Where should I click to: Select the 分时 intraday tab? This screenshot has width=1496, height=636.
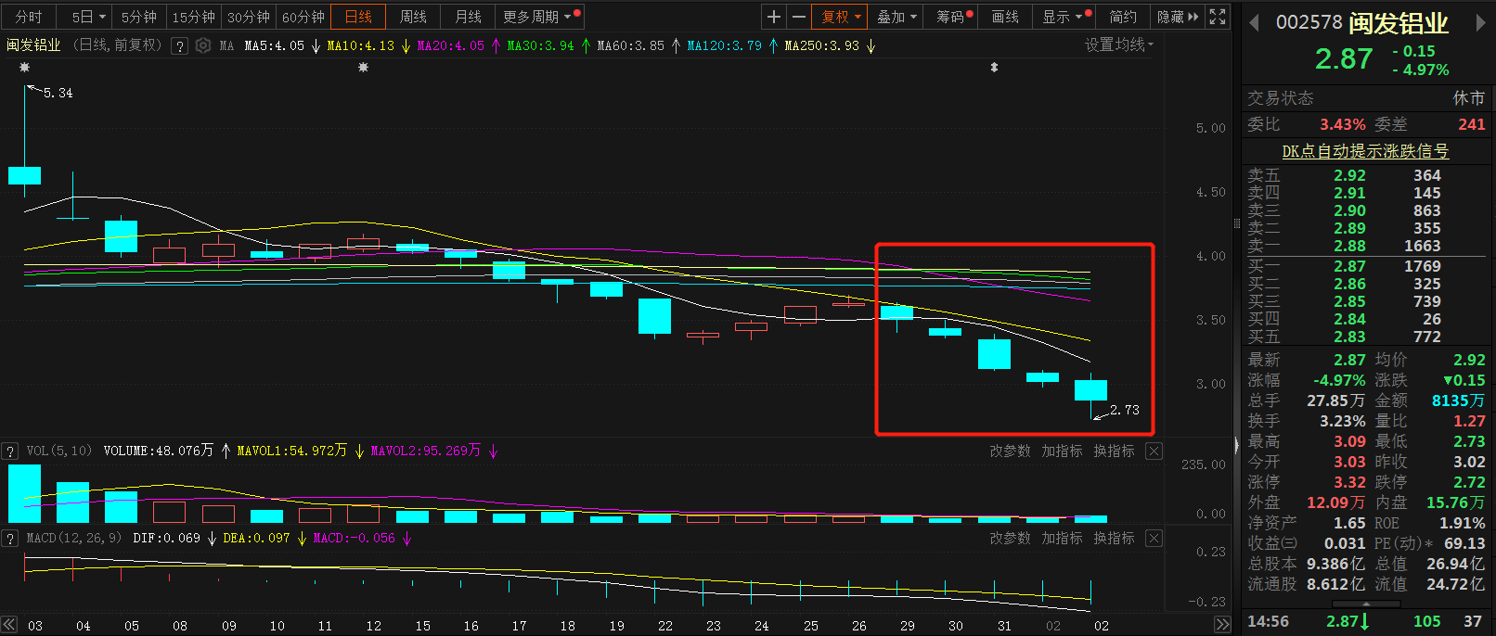tap(29, 17)
